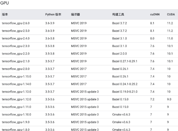Screen dimensions: 178x131
Task: Select the tensorflow_gpu-2.4.0 version cell
Action: click(x=16, y=38)
